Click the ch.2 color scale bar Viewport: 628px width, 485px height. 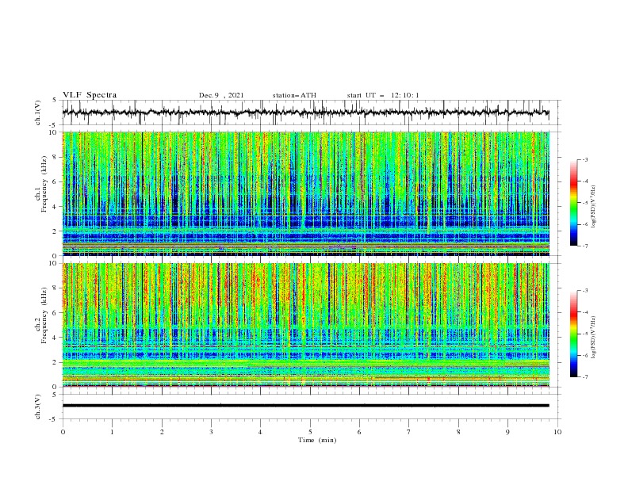click(x=573, y=334)
